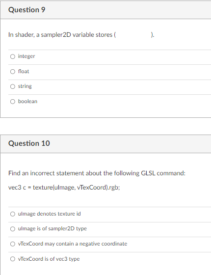Click the Question 10 heading
The image size is (211, 275).
click(x=29, y=143)
